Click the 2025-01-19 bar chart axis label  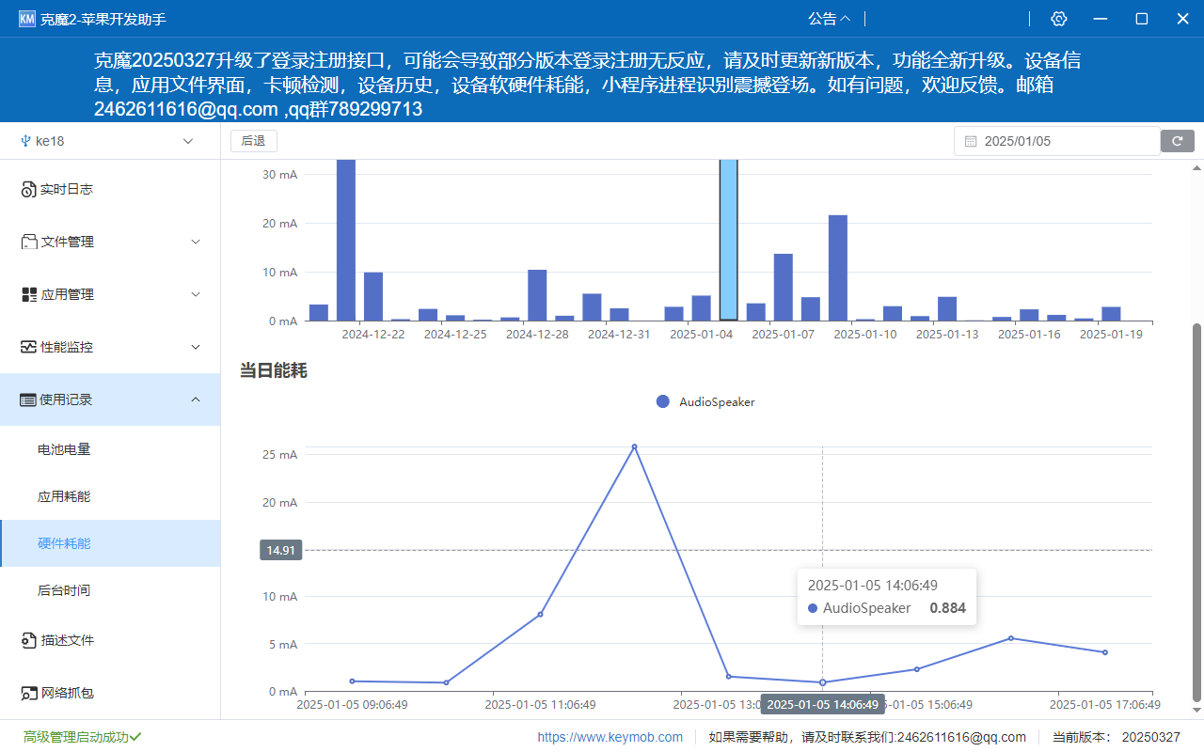point(1111,335)
